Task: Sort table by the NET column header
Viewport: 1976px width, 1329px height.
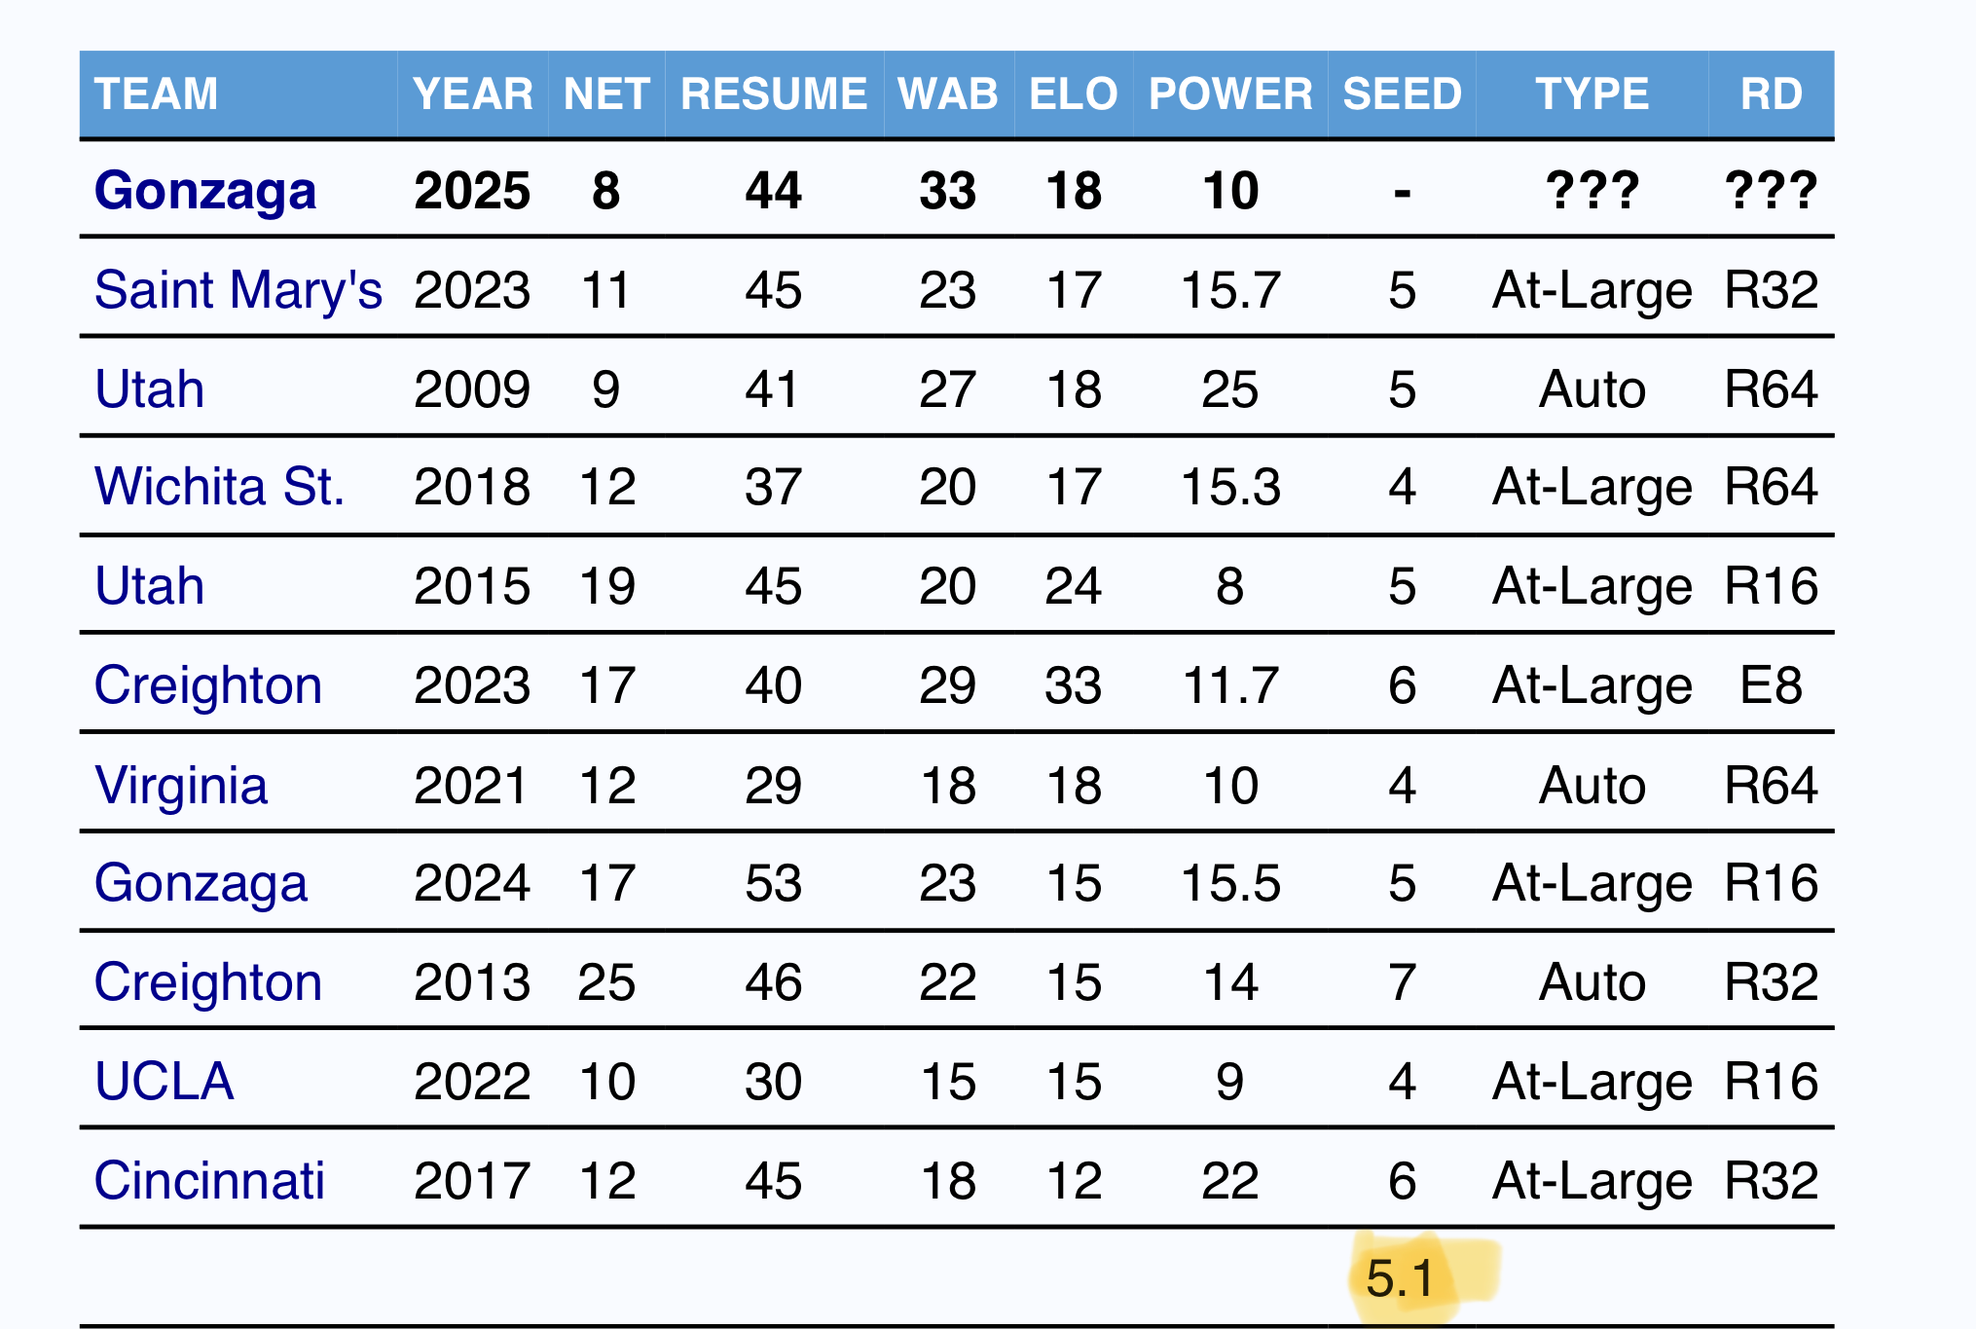Action: coord(606,94)
